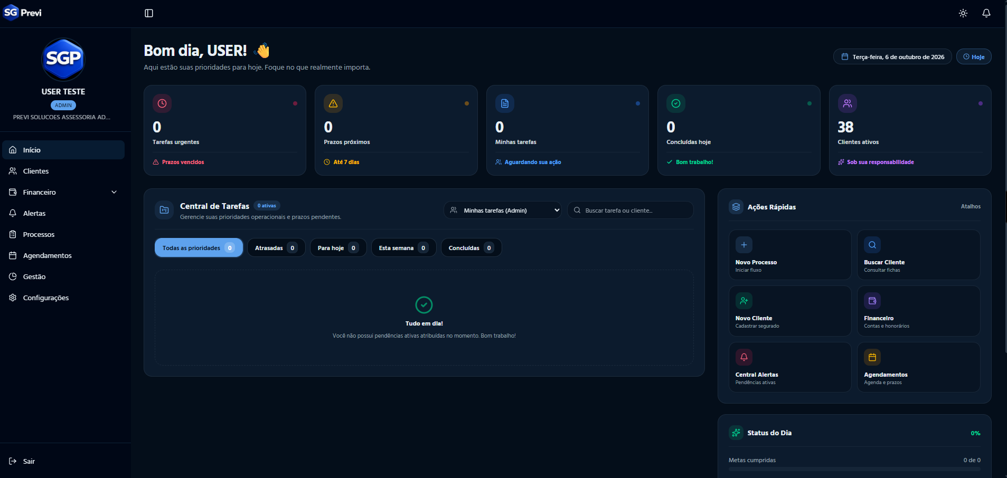
Task: Click the Ações Rápidas layers icon
Action: click(736, 207)
